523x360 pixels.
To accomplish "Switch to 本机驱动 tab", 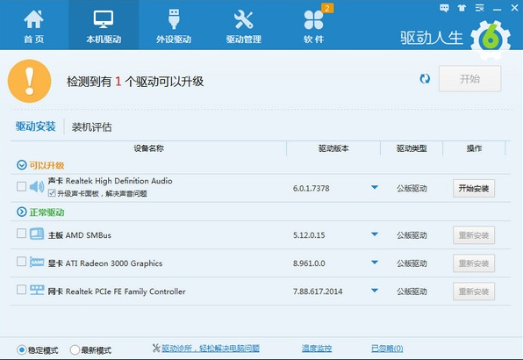I will [104, 25].
